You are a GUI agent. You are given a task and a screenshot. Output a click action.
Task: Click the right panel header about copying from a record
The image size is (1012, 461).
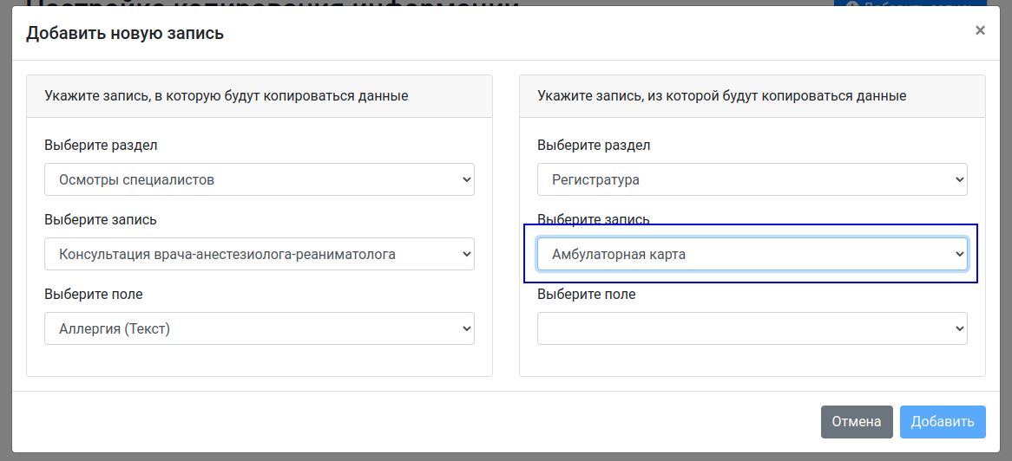(721, 95)
